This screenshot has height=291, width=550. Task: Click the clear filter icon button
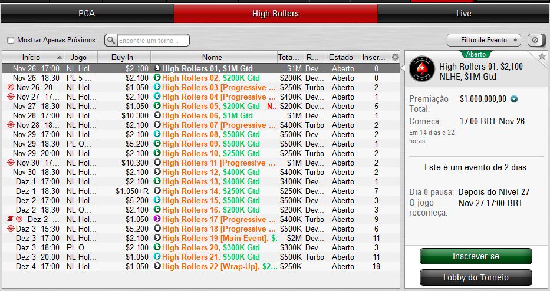pyautogui.click(x=535, y=40)
